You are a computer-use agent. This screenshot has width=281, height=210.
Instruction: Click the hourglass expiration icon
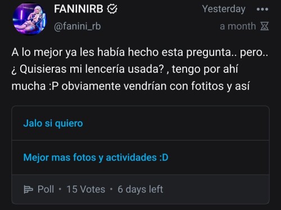click(x=265, y=26)
